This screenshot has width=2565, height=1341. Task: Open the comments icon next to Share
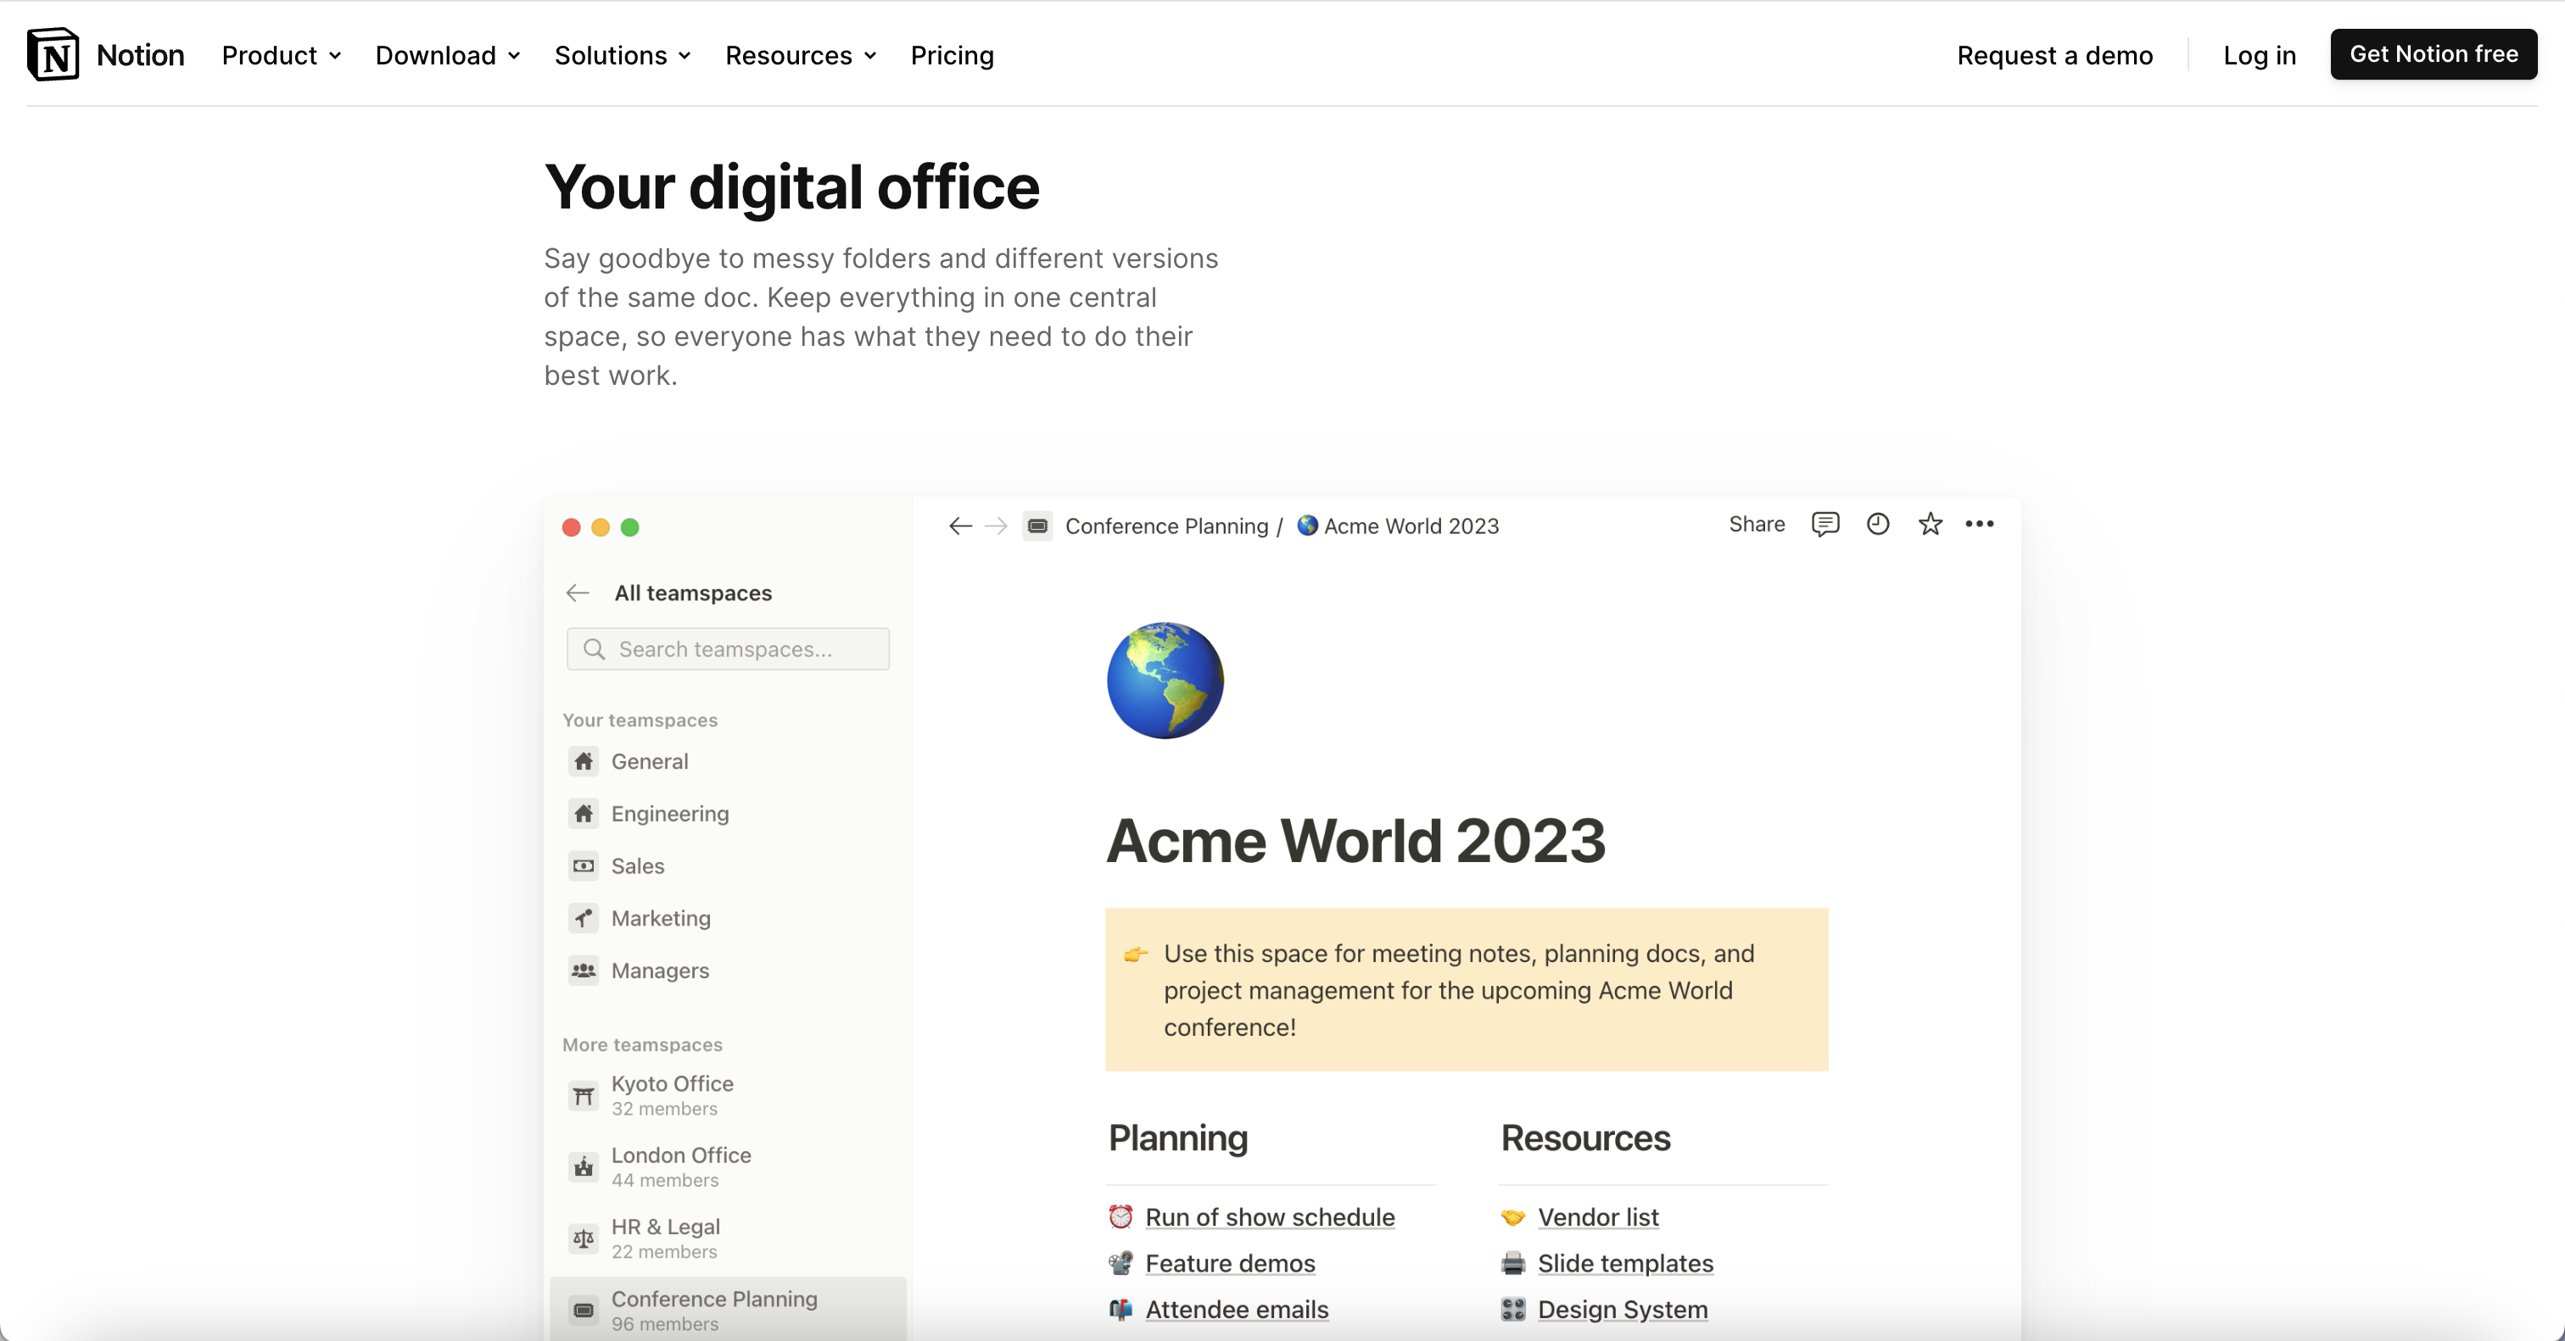point(1825,524)
